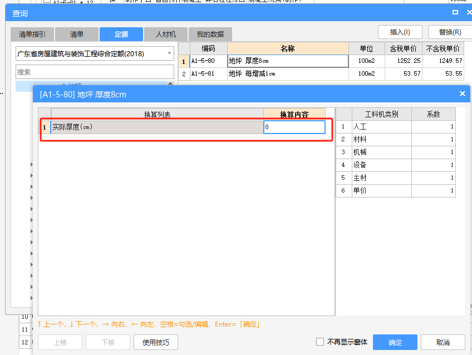Screen dimensions: 472x355
Task: Click the 系数 column header
Action: tap(434, 114)
